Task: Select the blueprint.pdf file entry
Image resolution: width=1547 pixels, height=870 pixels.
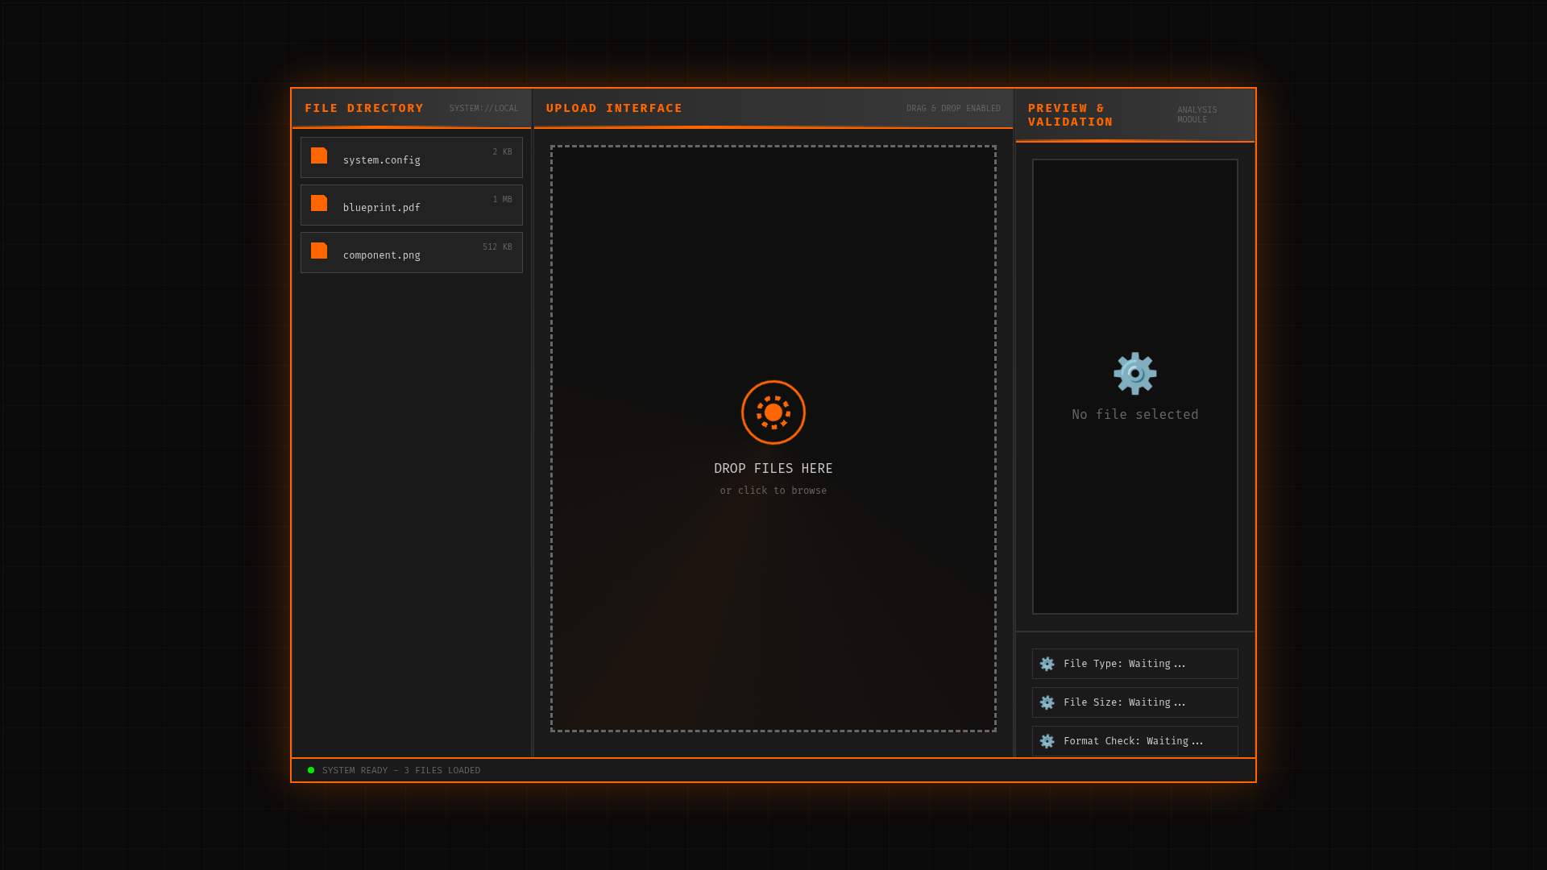Action: click(411, 205)
